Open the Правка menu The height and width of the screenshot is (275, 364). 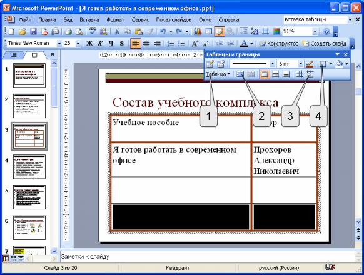point(47,20)
